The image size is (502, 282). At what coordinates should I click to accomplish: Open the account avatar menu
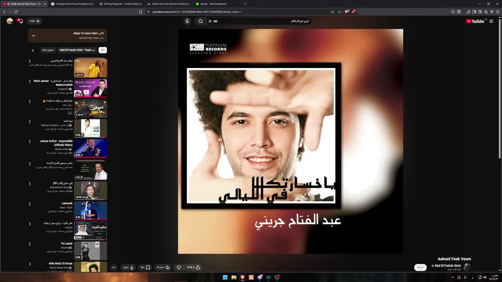pos(10,21)
